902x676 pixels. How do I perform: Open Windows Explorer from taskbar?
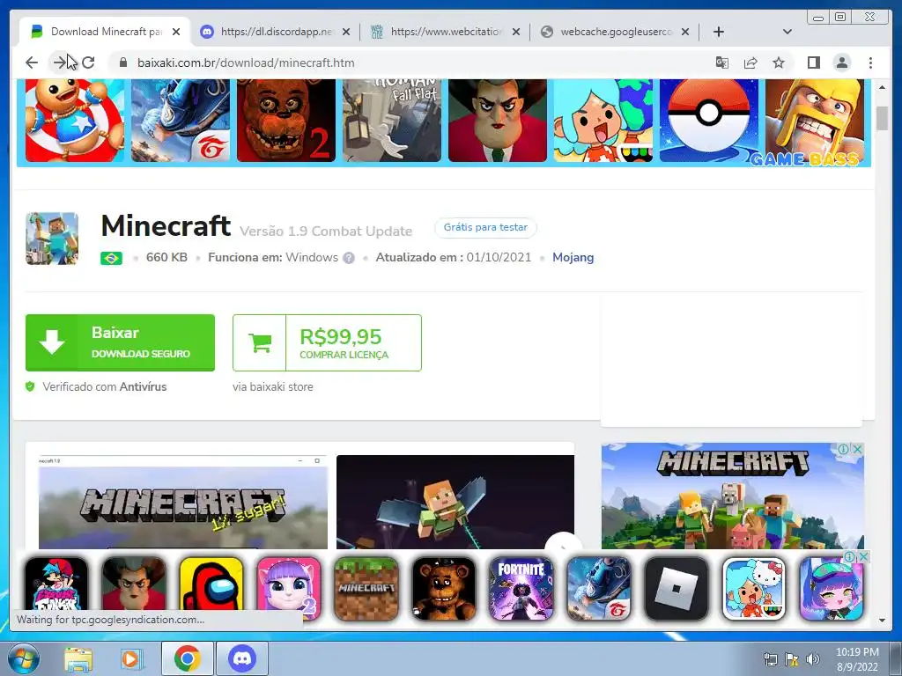coord(78,658)
